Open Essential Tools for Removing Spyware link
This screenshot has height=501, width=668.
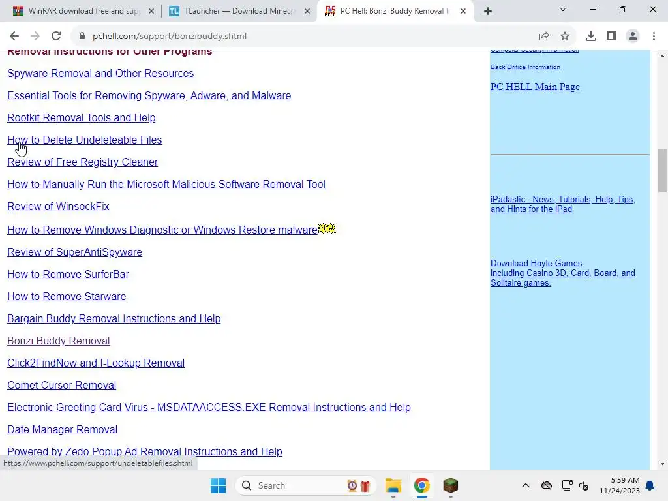coord(149,95)
